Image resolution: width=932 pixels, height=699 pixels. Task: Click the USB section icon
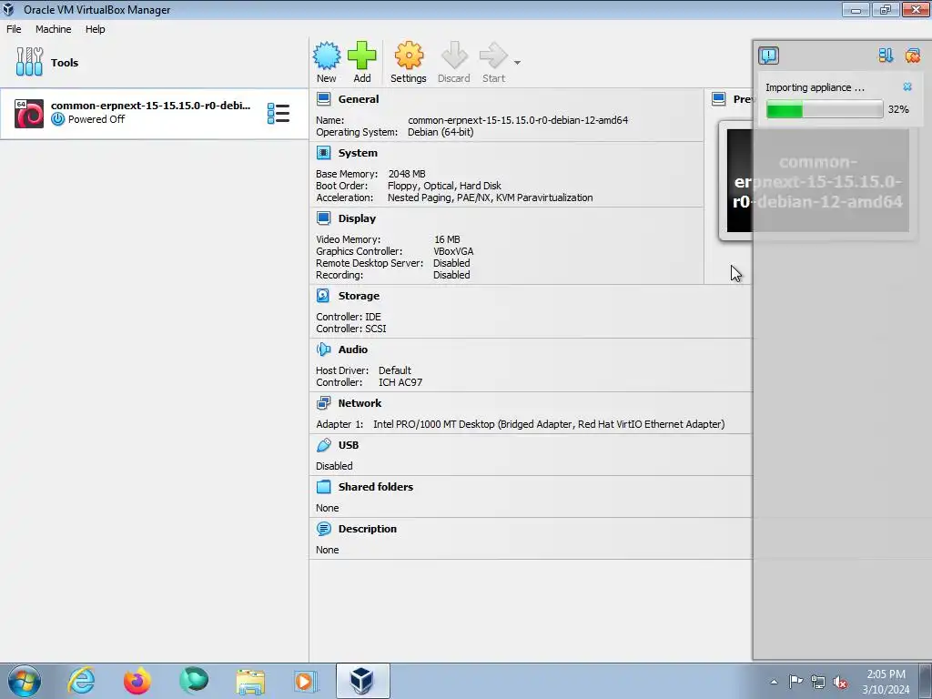click(323, 444)
